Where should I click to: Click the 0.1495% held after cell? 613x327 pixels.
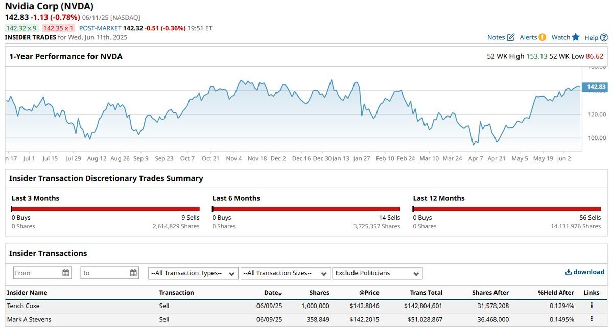coord(561,319)
